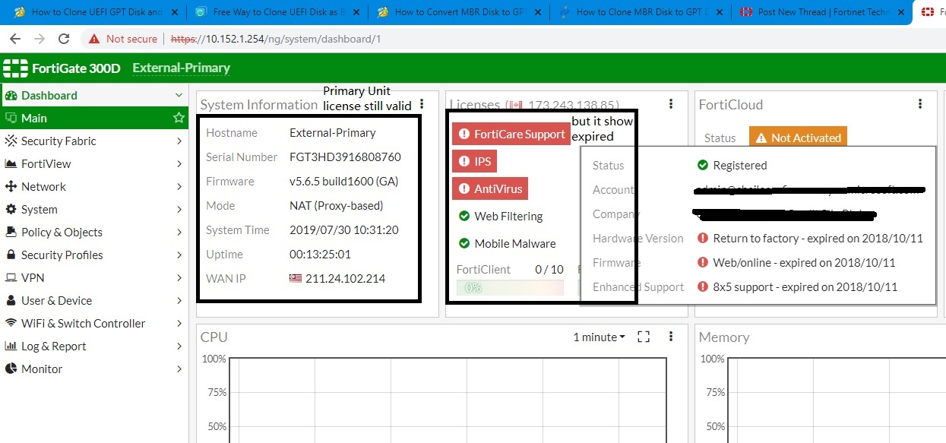946x443 pixels.
Task: Click the FortiGate logo icon
Action: pyautogui.click(x=15, y=68)
